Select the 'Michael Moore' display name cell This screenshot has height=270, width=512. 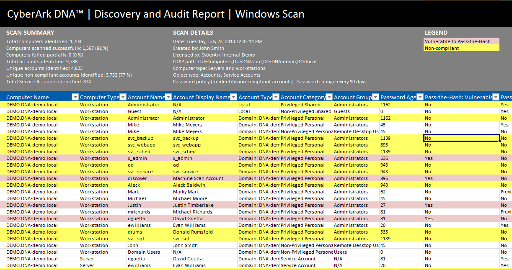pos(204,198)
